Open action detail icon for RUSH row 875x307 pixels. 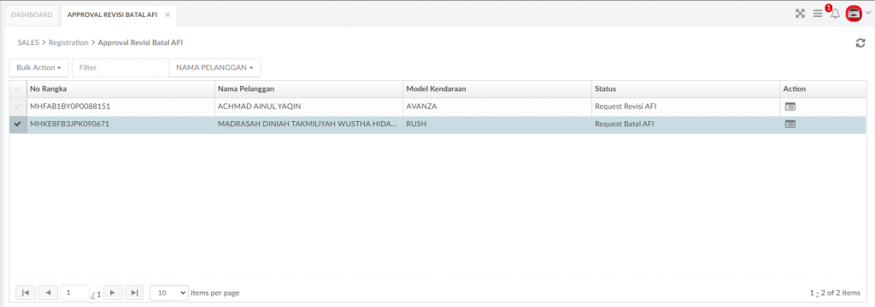point(790,125)
